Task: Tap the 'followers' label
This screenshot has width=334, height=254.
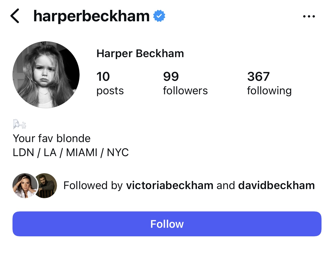Action: (x=185, y=91)
